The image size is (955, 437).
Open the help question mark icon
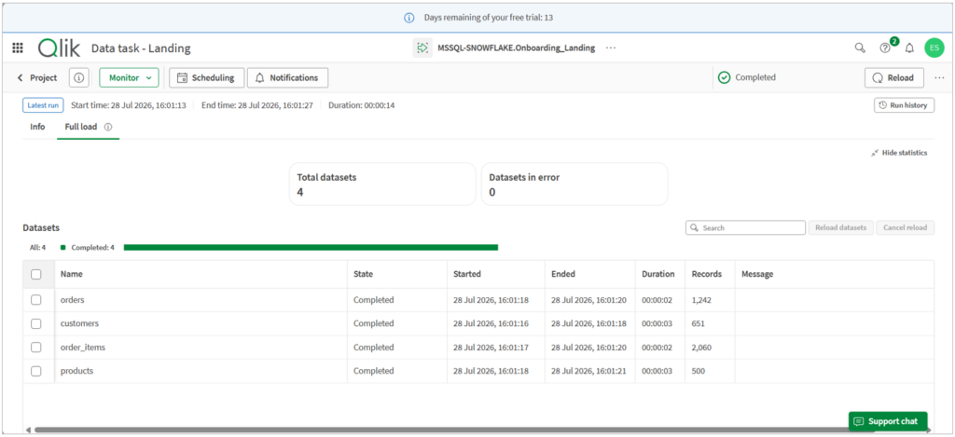click(885, 48)
